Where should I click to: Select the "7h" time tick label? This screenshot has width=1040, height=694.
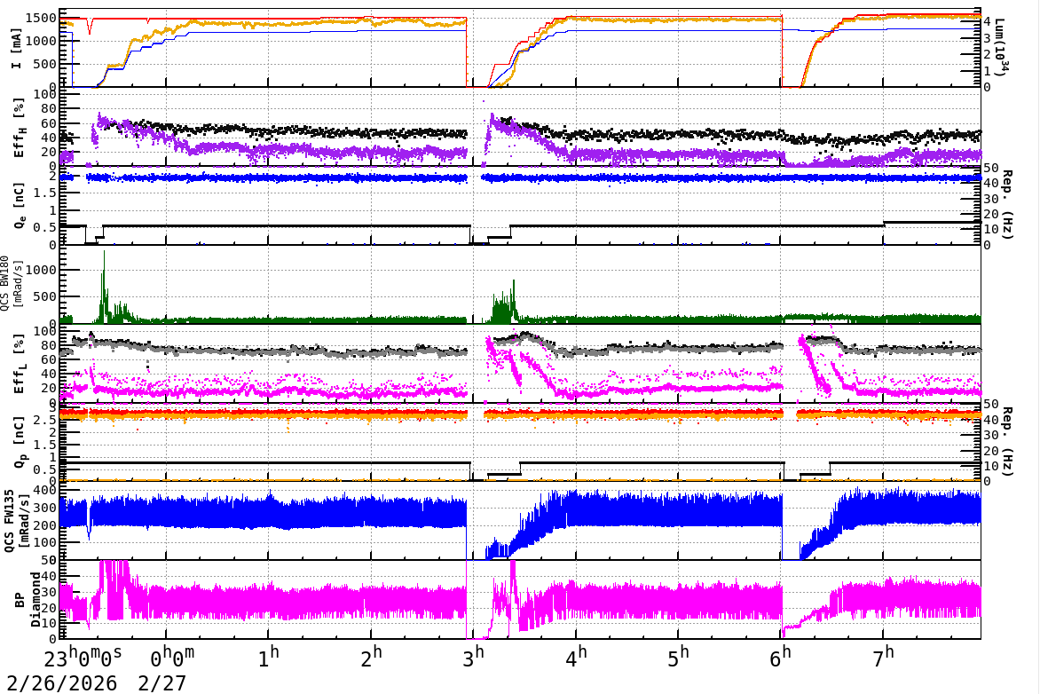[x=884, y=657]
